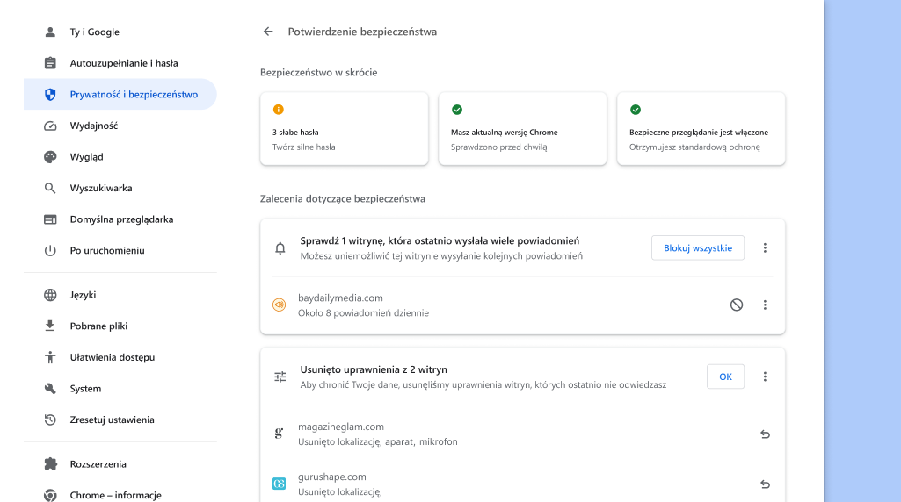
Task: Block notifications from baydailymedia.com with the block icon
Action: tap(737, 305)
